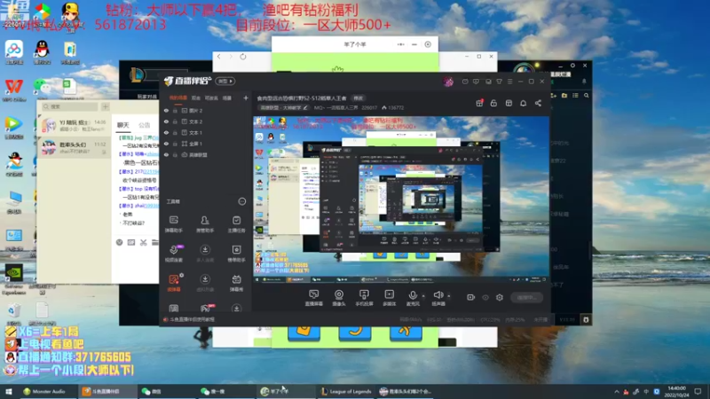Click the orange highlighted toolbox icon
This screenshot has height=399, width=710.
coord(174,283)
